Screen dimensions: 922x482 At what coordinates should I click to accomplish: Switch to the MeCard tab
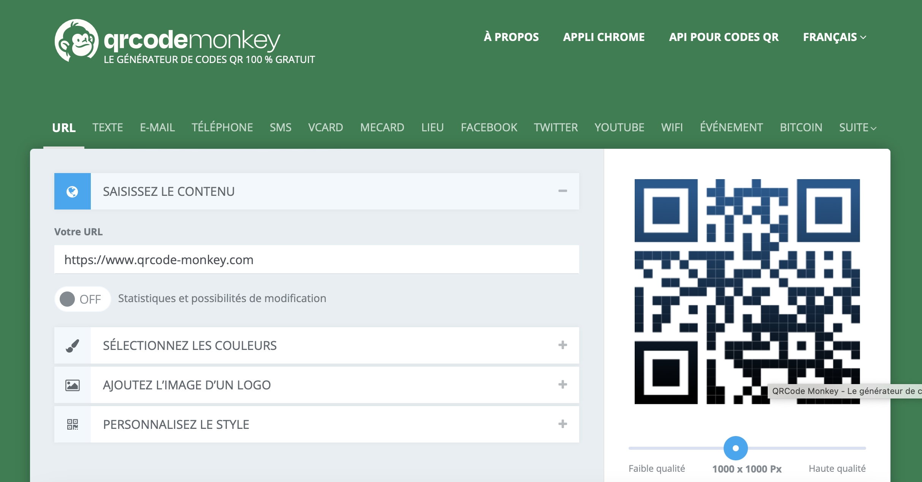[382, 128]
